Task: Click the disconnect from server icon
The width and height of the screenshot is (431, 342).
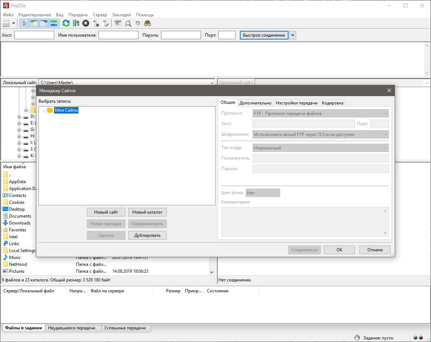Action: (x=96, y=24)
